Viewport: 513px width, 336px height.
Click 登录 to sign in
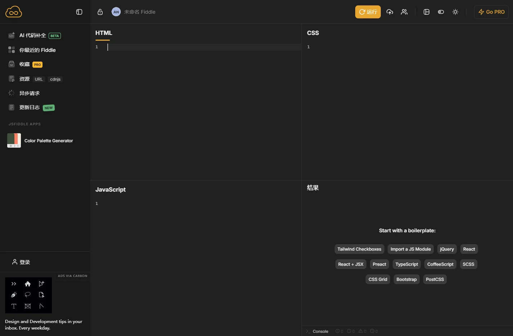click(x=25, y=262)
